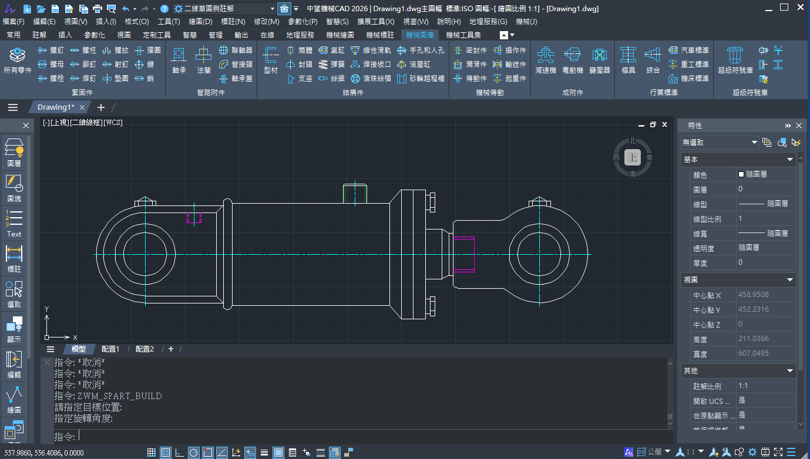Open the 選取 selection tools in sidebar

point(14,294)
